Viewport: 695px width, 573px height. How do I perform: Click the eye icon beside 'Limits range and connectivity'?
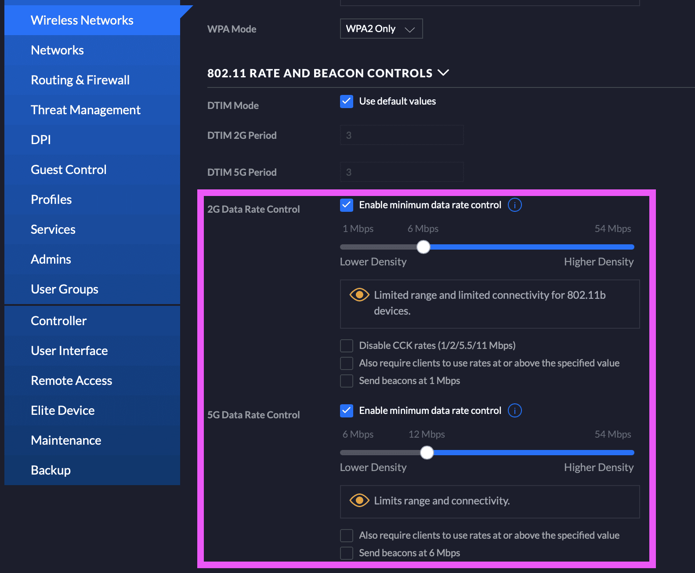359,500
